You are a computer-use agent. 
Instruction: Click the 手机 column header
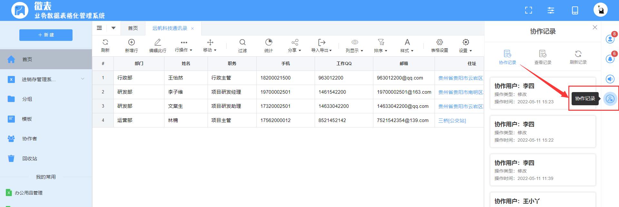pos(286,64)
